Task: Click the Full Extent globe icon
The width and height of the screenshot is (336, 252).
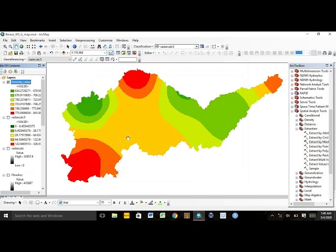Action: (22, 47)
